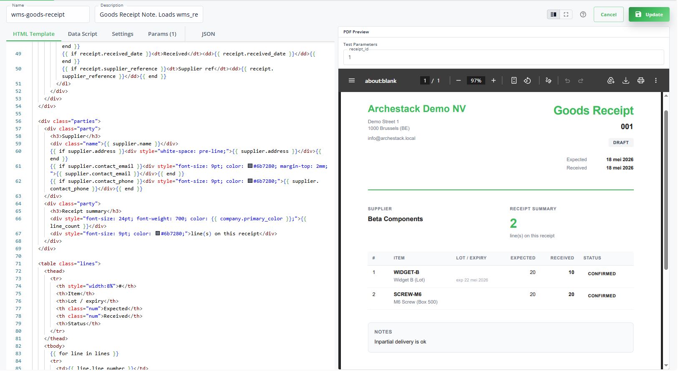This screenshot has height=371, width=678.
Task: Open PDF viewer more actions menu
Action: [656, 80]
